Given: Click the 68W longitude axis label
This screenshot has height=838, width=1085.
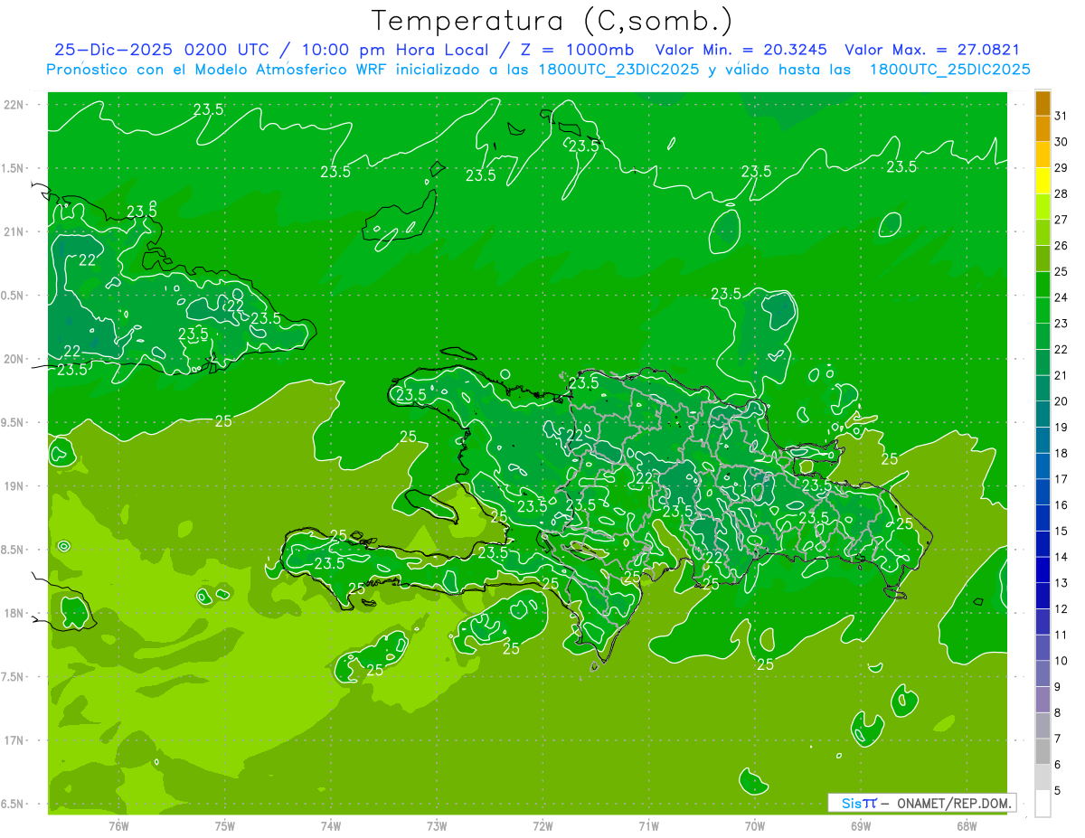Looking at the screenshot, I should (967, 825).
